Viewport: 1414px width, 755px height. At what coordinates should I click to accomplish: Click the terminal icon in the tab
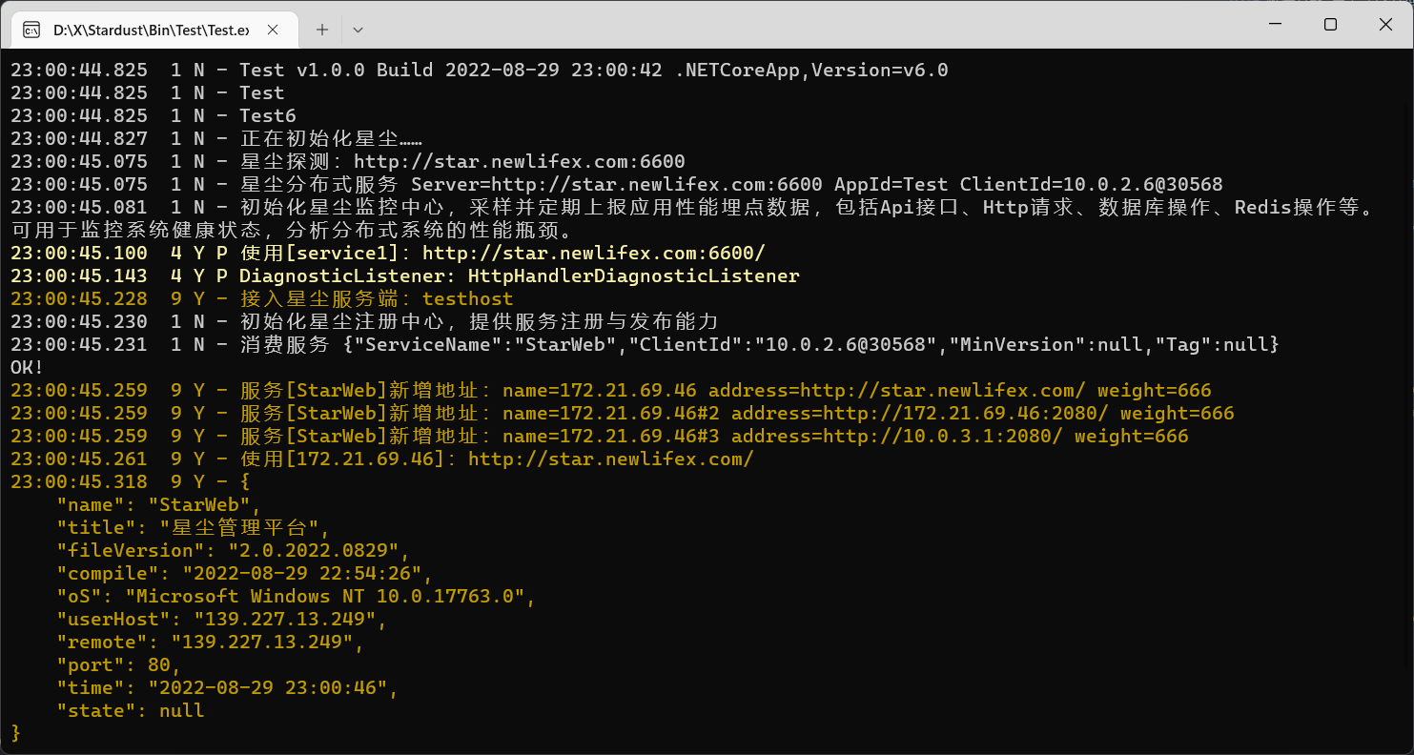[31, 30]
